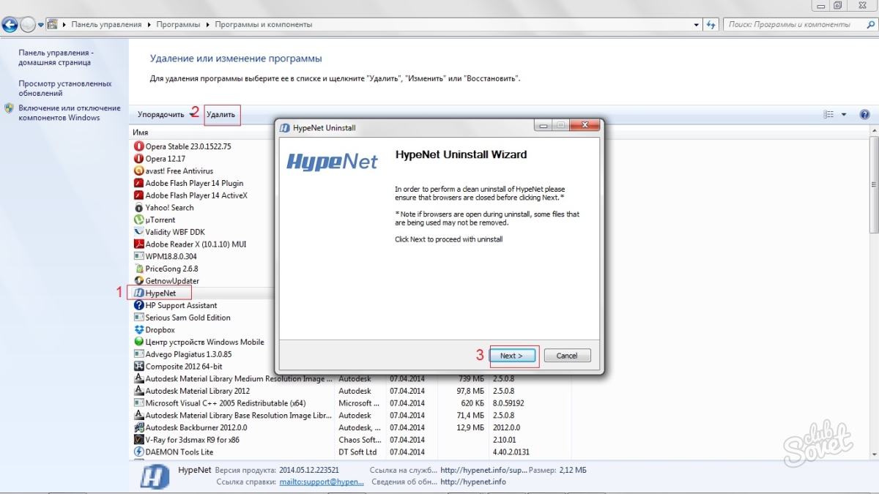Select the WPM18.8.0.304 icon

pyautogui.click(x=139, y=256)
